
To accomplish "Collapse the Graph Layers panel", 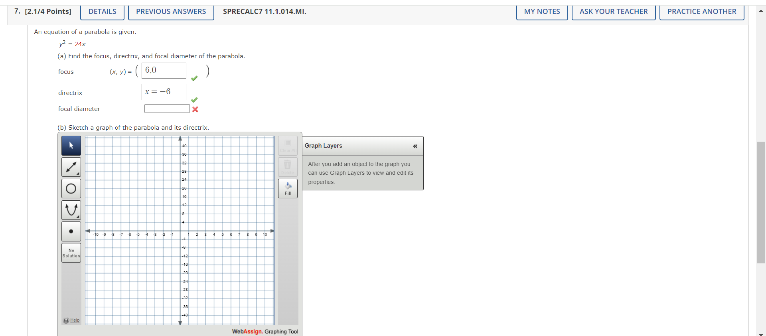I will click(415, 146).
